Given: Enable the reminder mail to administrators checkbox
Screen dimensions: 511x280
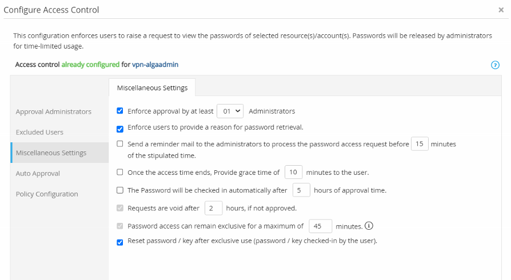Looking at the screenshot, I should tap(120, 144).
